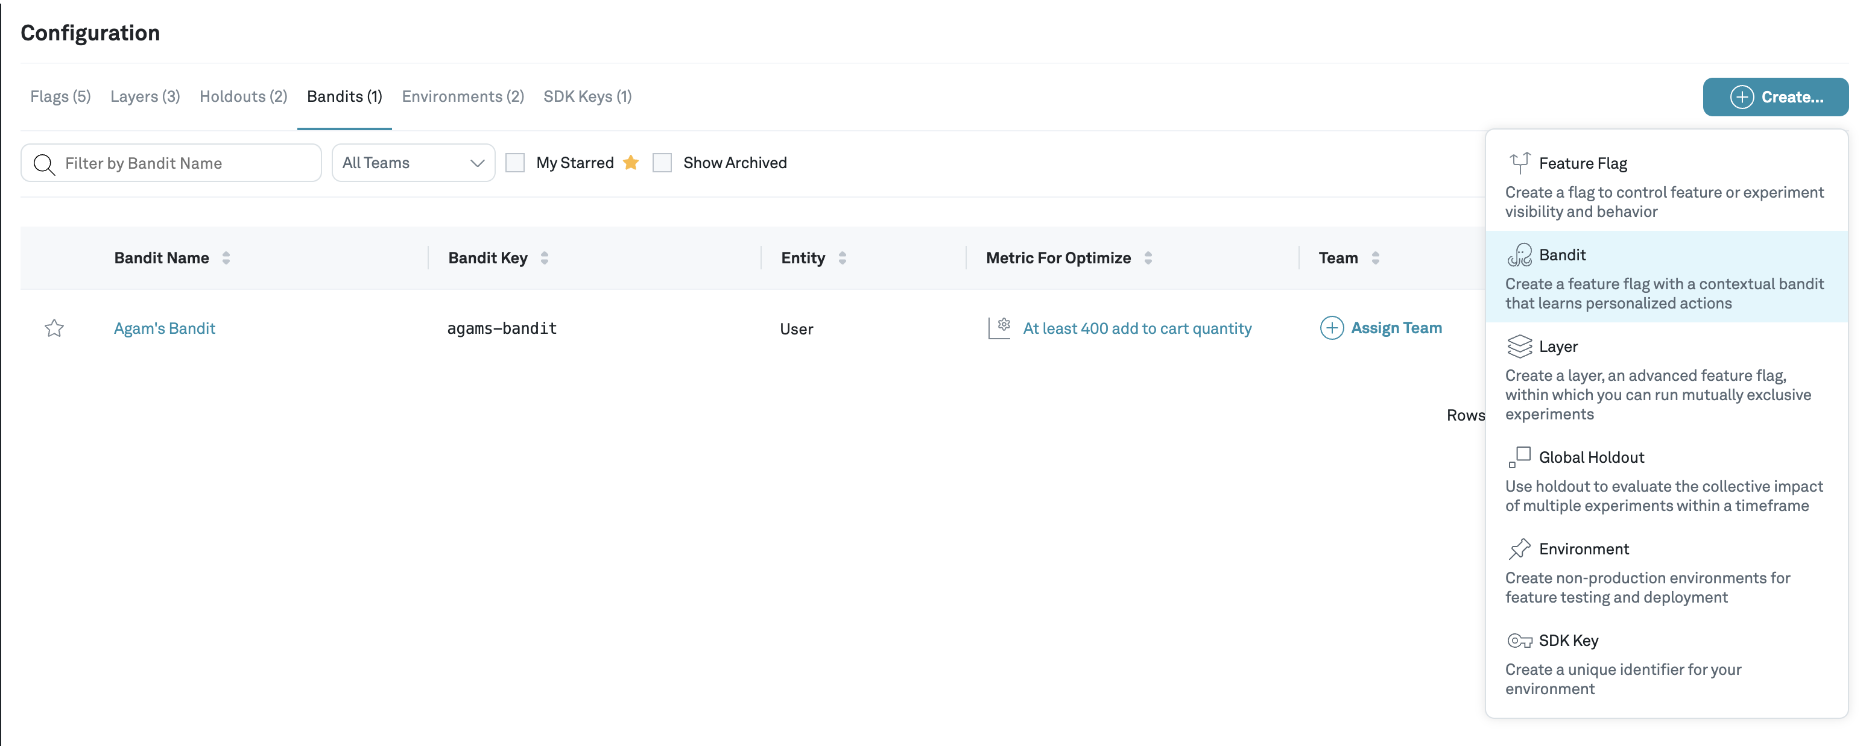Click the metric chart icon beside cart quantity

(1000, 328)
